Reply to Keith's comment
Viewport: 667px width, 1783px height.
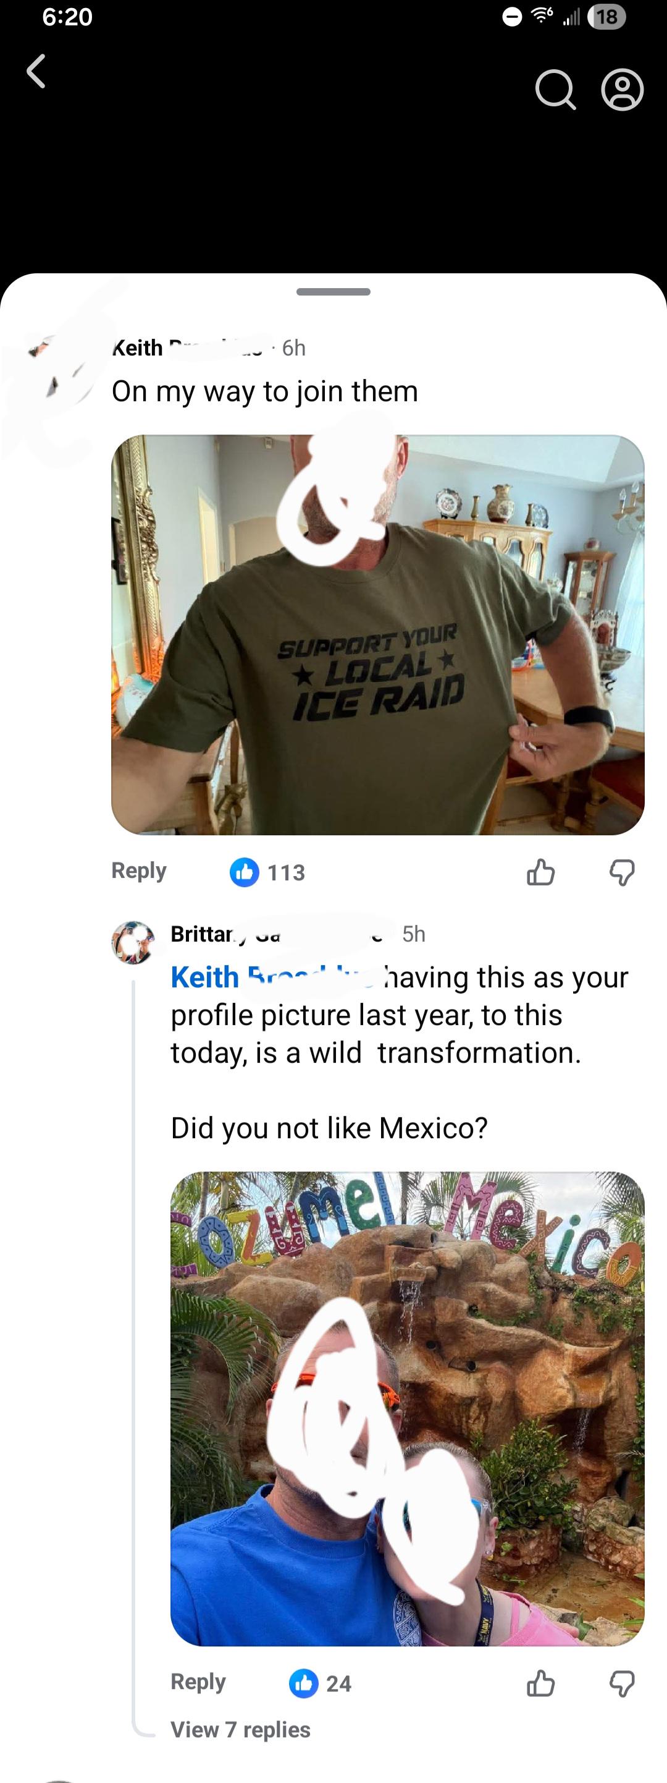pos(139,870)
